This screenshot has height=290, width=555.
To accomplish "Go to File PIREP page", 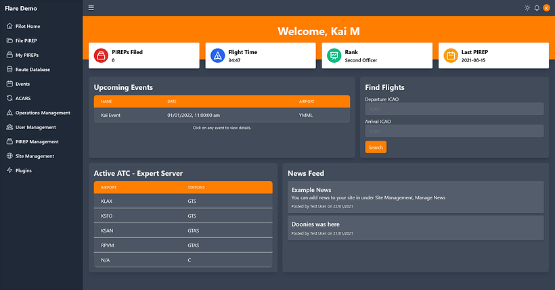I will coord(26,41).
